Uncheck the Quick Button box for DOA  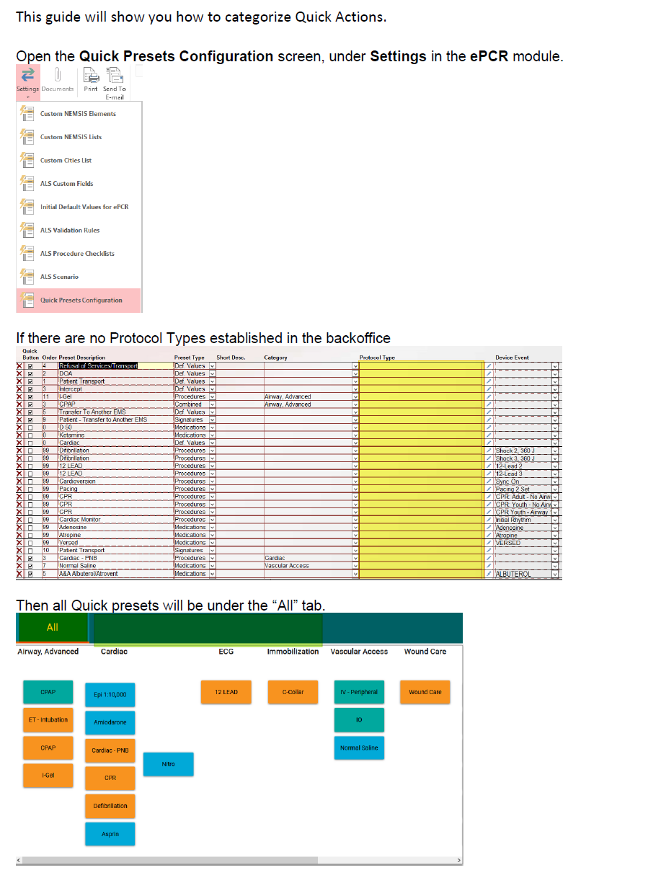click(30, 373)
